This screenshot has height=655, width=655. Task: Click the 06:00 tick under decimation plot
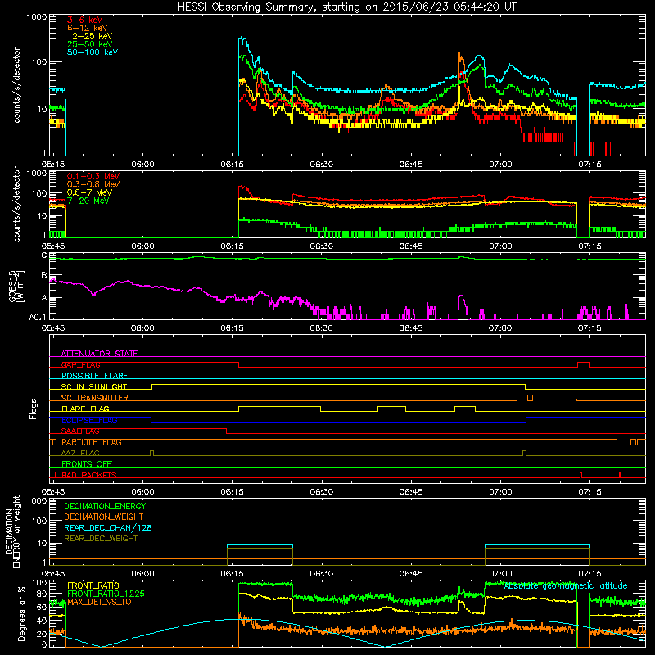tap(142, 574)
